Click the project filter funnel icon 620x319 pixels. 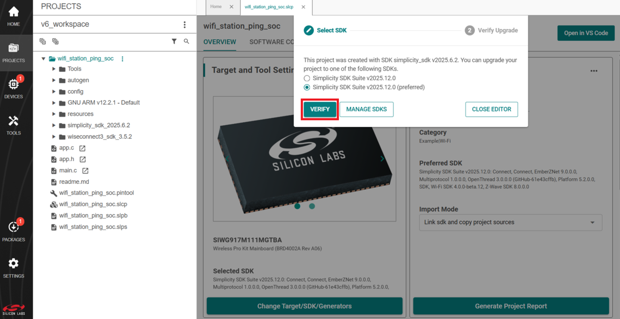pos(174,41)
